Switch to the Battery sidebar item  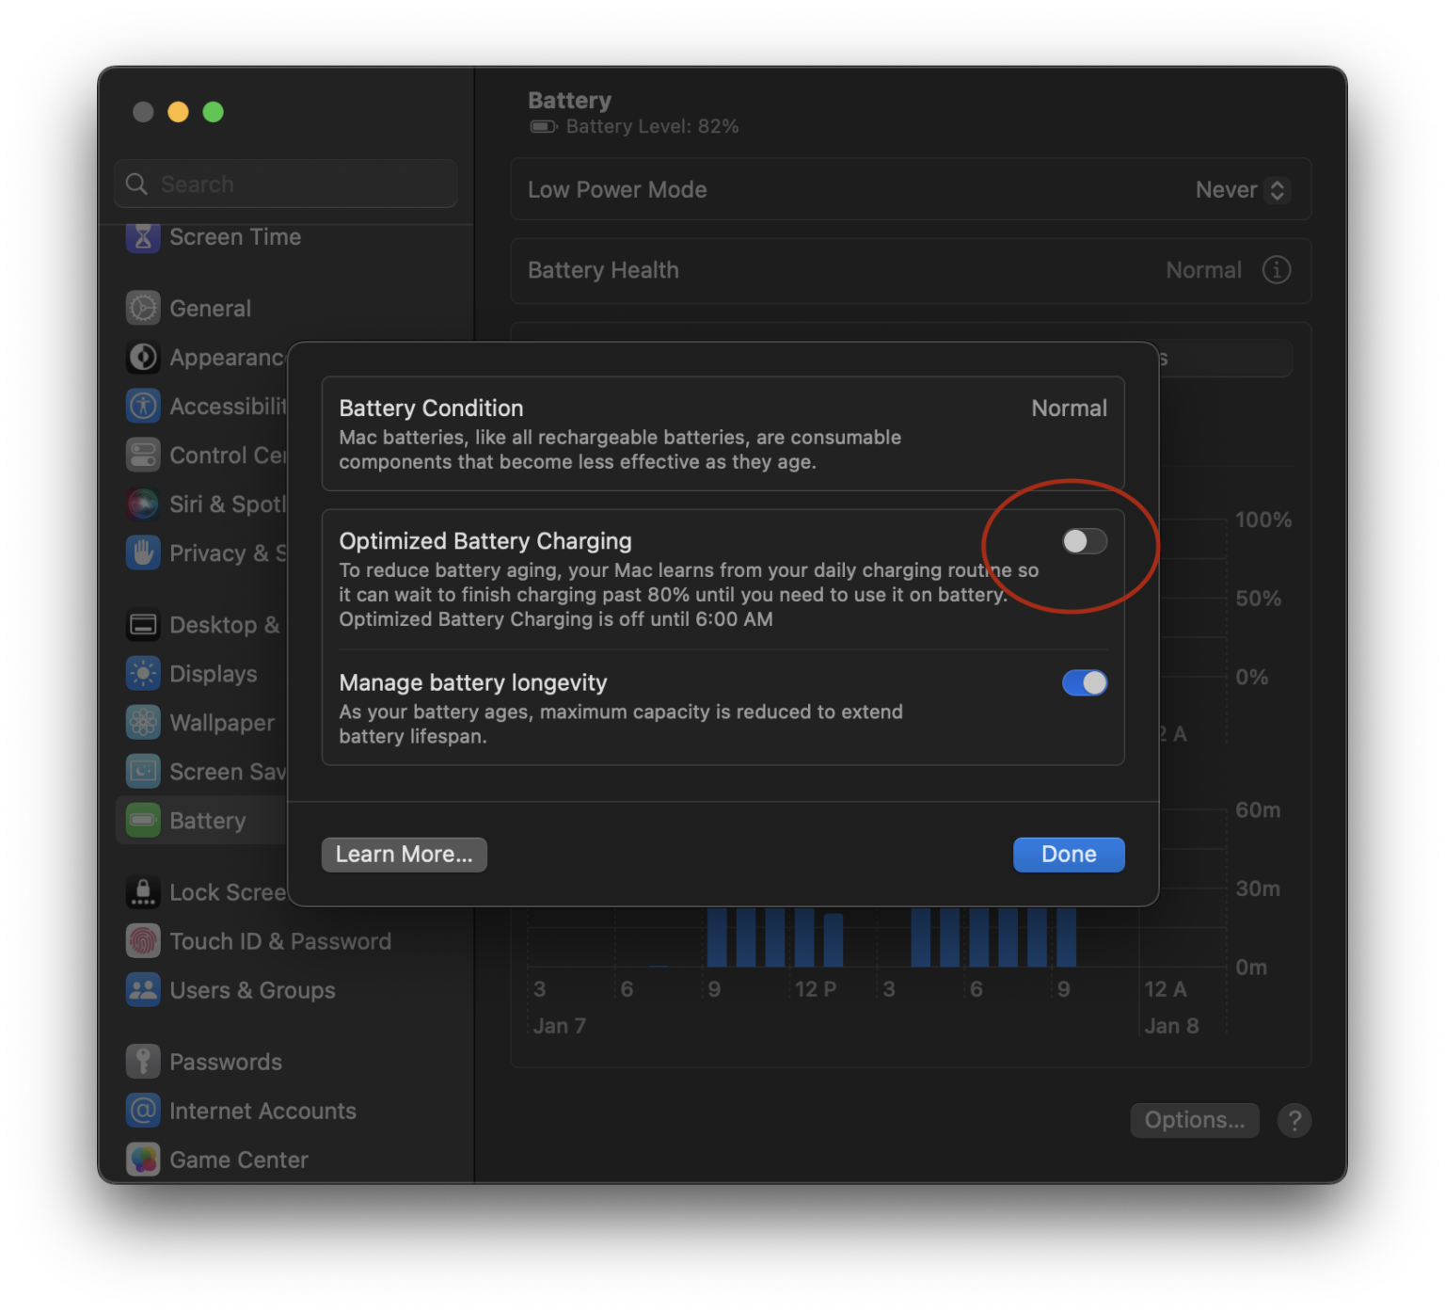[142, 820]
